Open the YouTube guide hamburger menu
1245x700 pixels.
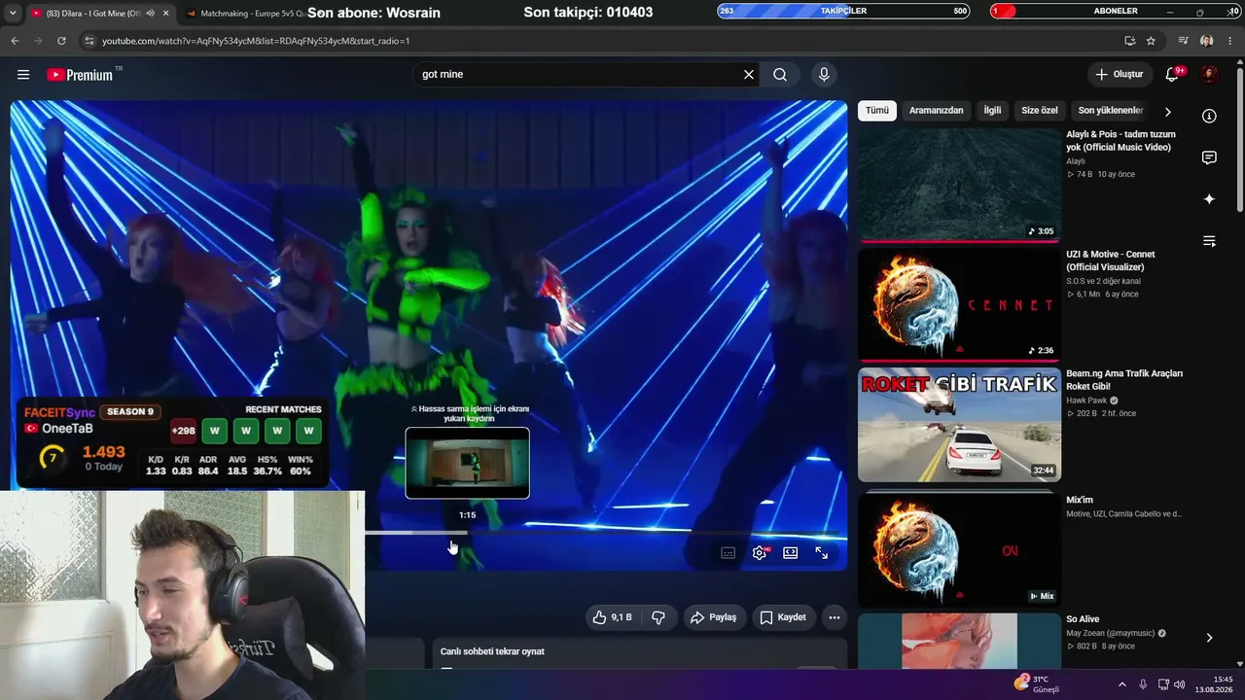pos(23,75)
